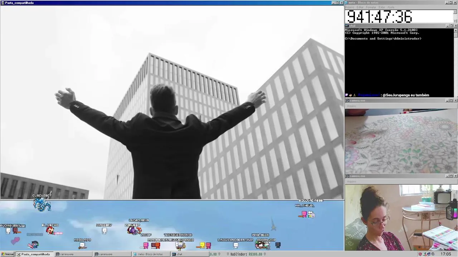The height and width of the screenshot is (257, 458).
Task: Click the MA_THEUS_ pink avatar sprite
Action: (304, 214)
